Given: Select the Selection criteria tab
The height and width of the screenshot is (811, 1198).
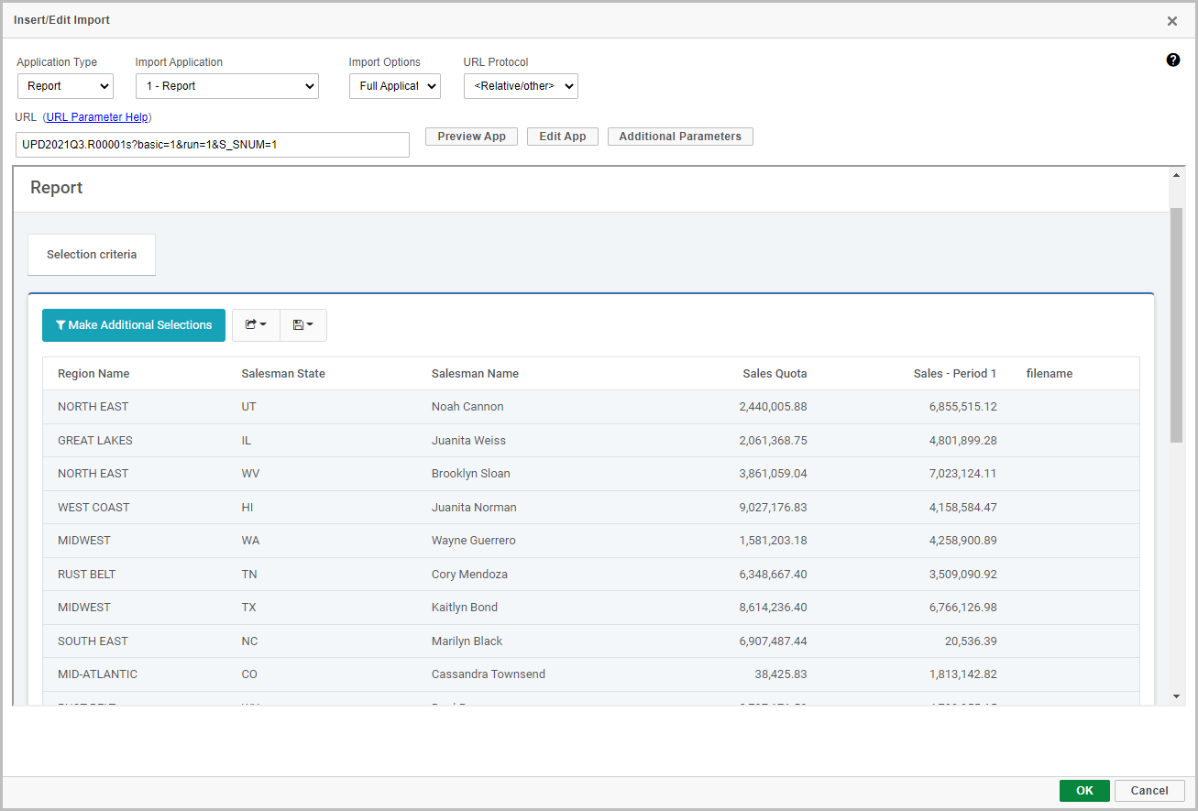Looking at the screenshot, I should tap(92, 255).
